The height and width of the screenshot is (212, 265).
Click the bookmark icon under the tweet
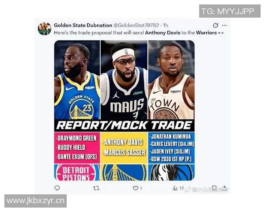click(214, 188)
